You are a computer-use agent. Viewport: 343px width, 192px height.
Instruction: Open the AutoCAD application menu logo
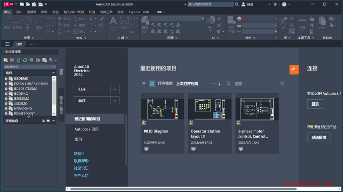(x=9, y=4)
